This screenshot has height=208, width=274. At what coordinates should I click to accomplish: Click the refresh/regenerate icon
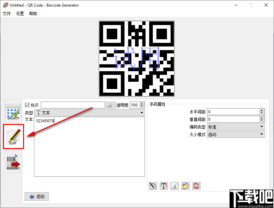pos(196,186)
